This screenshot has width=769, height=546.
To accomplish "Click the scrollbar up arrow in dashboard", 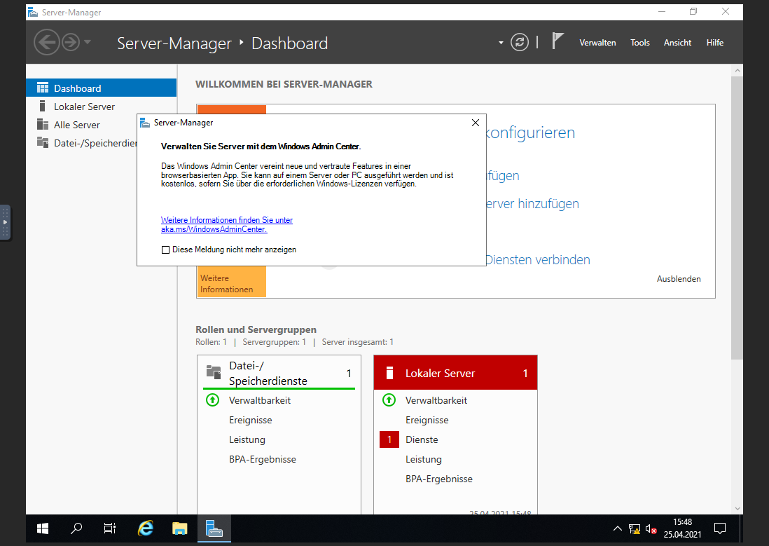I will point(737,71).
